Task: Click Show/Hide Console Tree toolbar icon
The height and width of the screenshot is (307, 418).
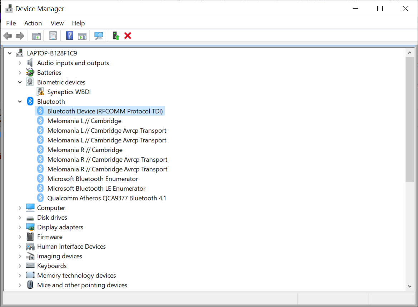Action: point(36,36)
